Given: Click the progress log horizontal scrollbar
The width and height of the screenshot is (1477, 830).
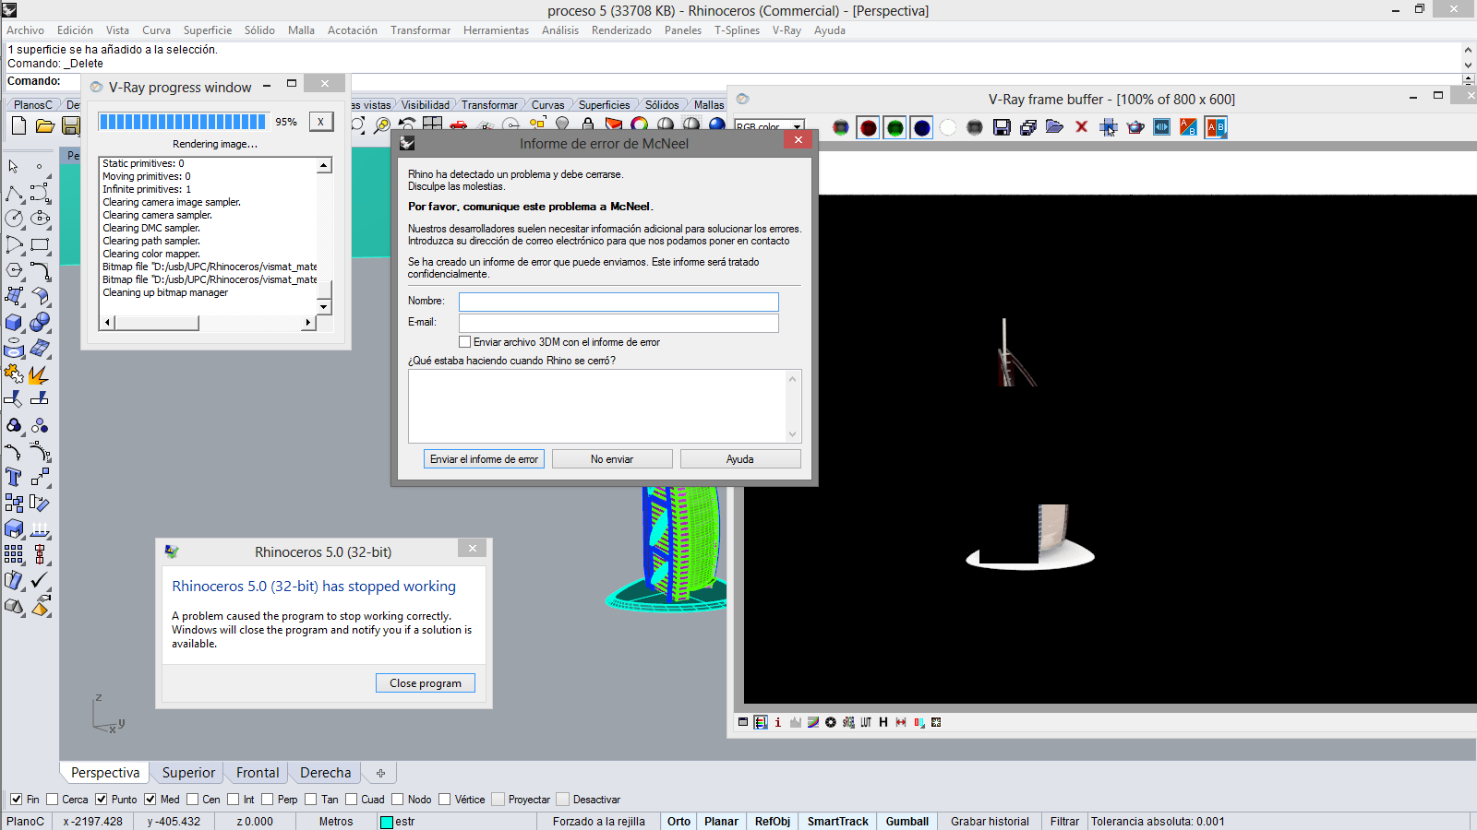Looking at the screenshot, I should point(208,323).
